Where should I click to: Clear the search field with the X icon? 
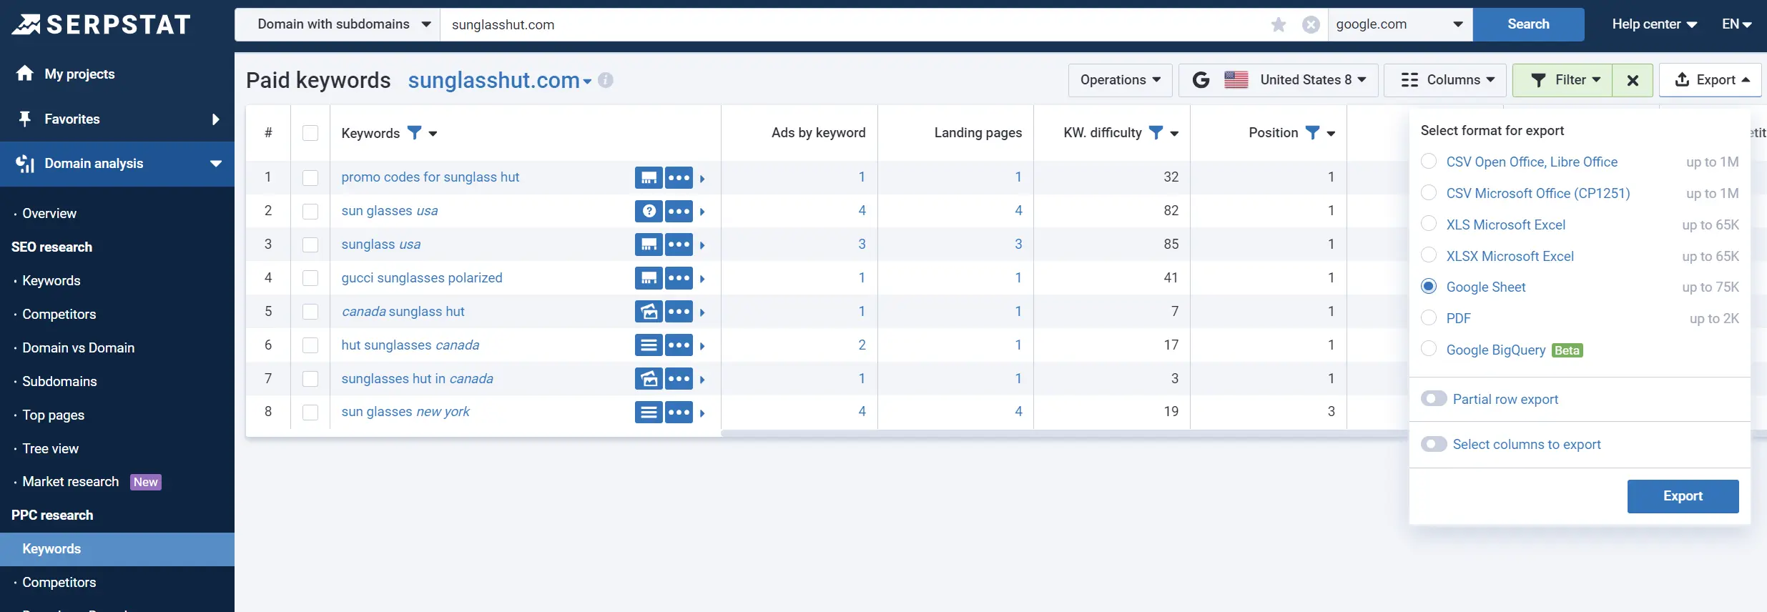[1311, 25]
